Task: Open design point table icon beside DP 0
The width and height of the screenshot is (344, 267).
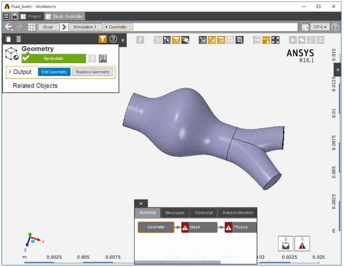Action: coord(305,27)
